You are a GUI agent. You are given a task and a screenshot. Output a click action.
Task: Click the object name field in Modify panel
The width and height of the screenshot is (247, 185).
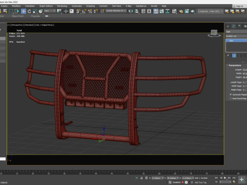pyautogui.click(x=236, y=32)
